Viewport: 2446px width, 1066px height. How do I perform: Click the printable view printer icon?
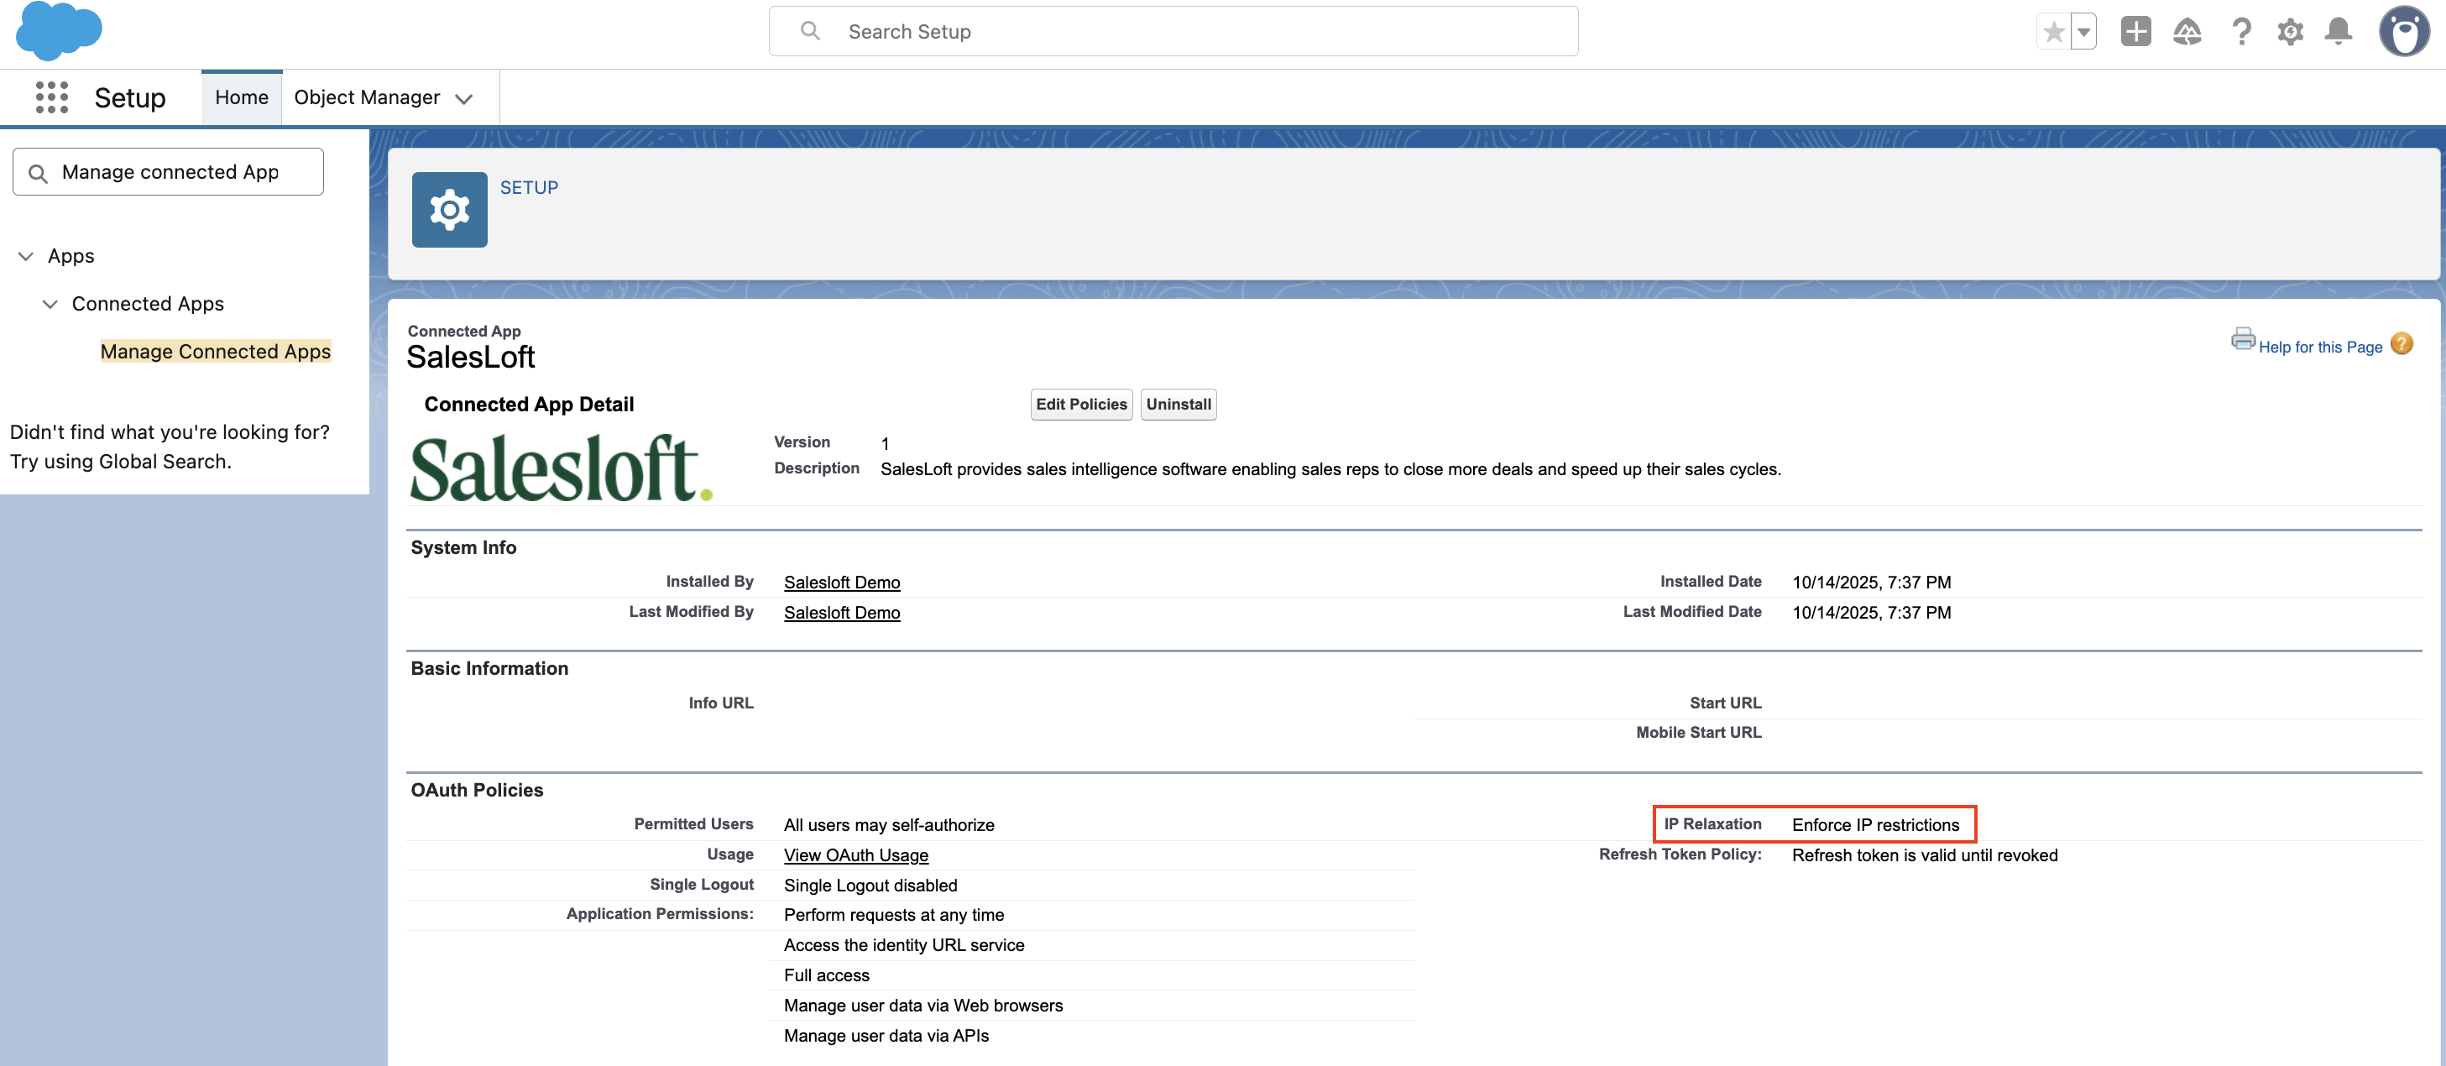tap(2243, 339)
